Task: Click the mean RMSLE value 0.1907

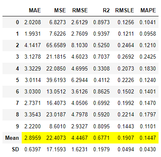Action: (126, 138)
